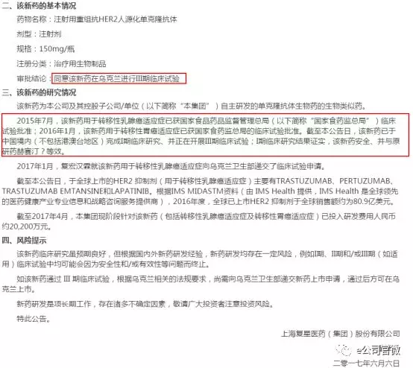Click the date 二零一七年六月六日
Image resolution: width=413 pixels, height=368 pixels.
pyautogui.click(x=366, y=364)
